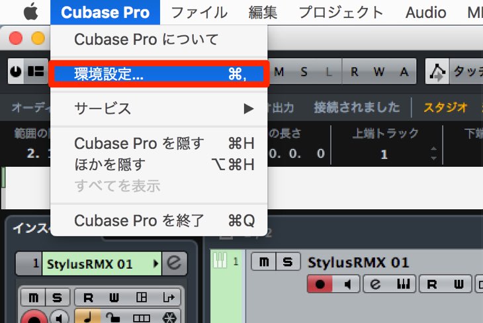The width and height of the screenshot is (483, 323).
Task: Expand the サービス submenu
Action: (x=159, y=109)
